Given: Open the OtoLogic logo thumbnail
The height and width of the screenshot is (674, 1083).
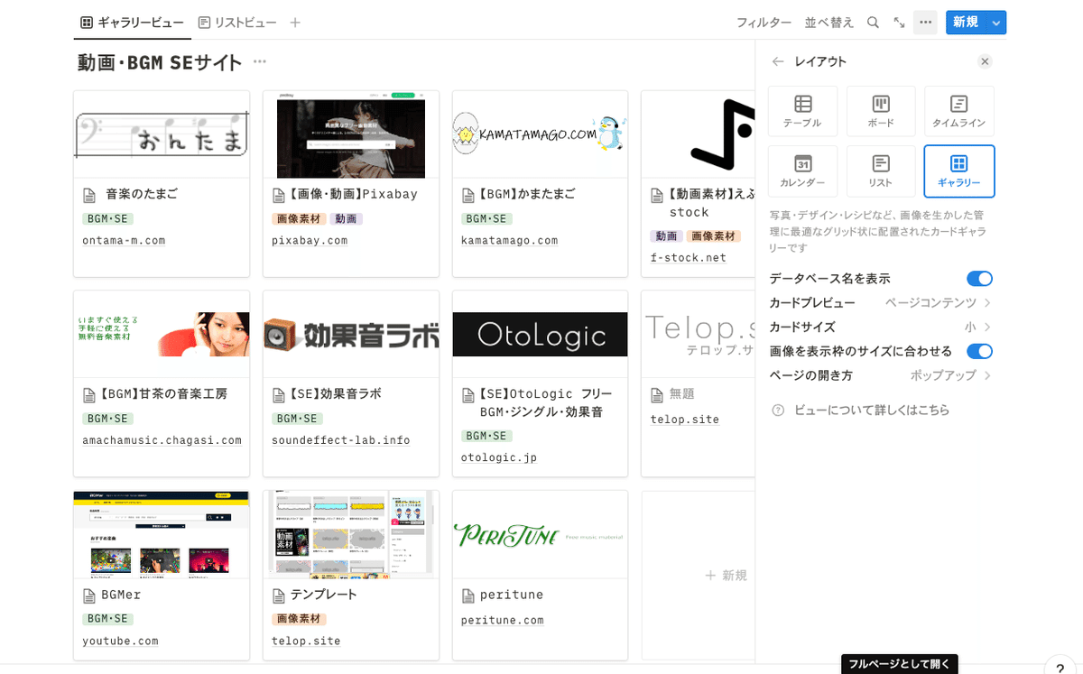Looking at the screenshot, I should [540, 335].
